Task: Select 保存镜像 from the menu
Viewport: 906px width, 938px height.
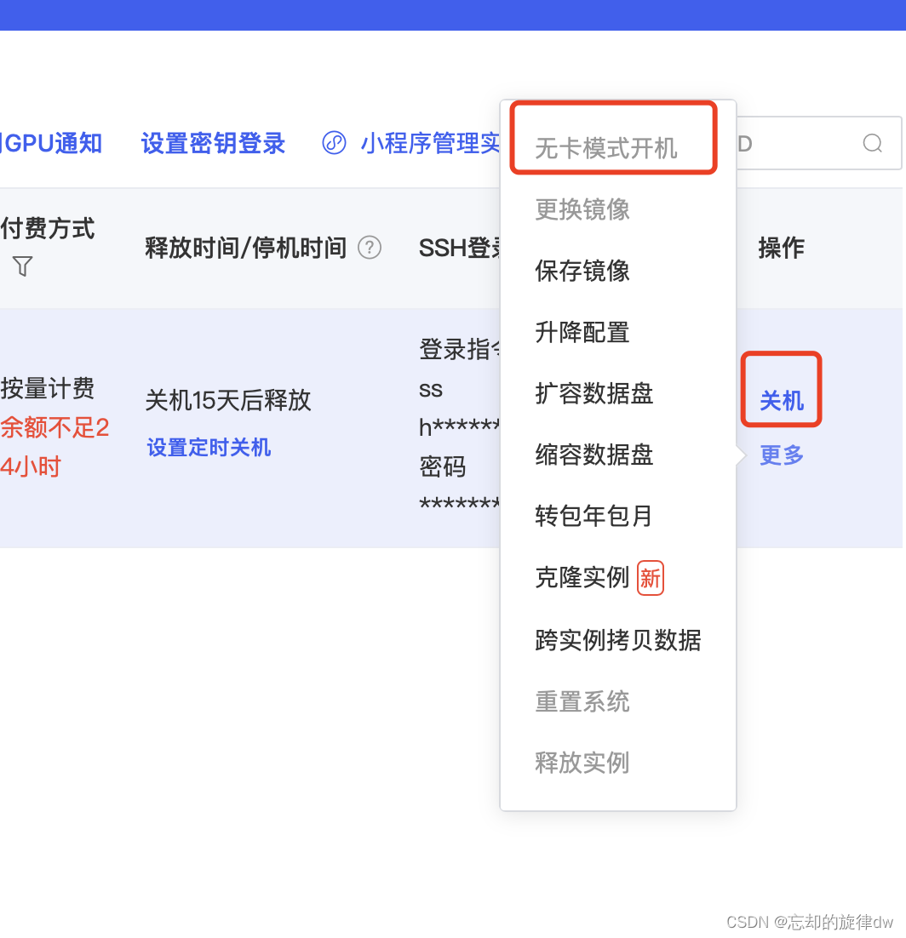Action: [x=582, y=271]
